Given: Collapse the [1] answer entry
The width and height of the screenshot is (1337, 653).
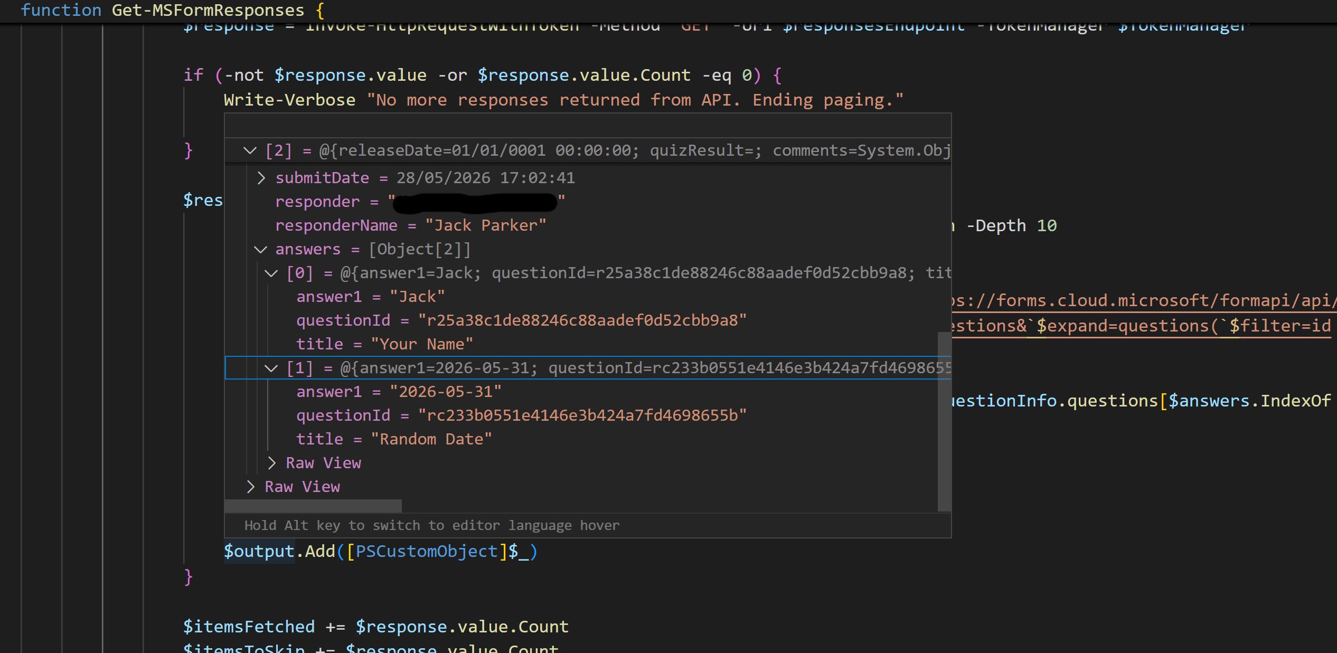Looking at the screenshot, I should pos(271,368).
